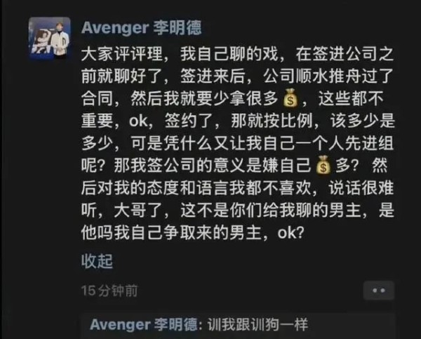Collapse the post with 收起
This screenshot has height=339, width=421.
pyautogui.click(x=97, y=261)
